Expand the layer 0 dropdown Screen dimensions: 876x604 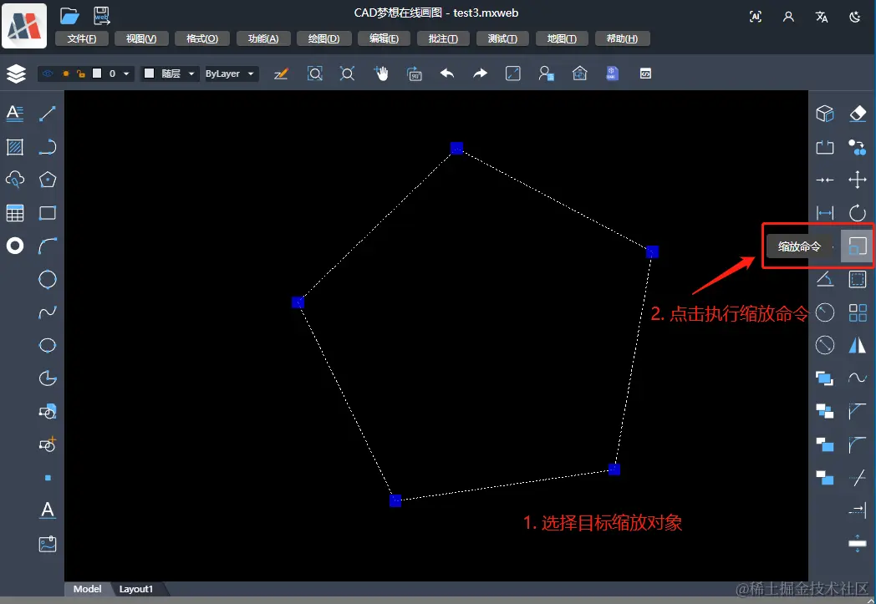click(x=126, y=74)
